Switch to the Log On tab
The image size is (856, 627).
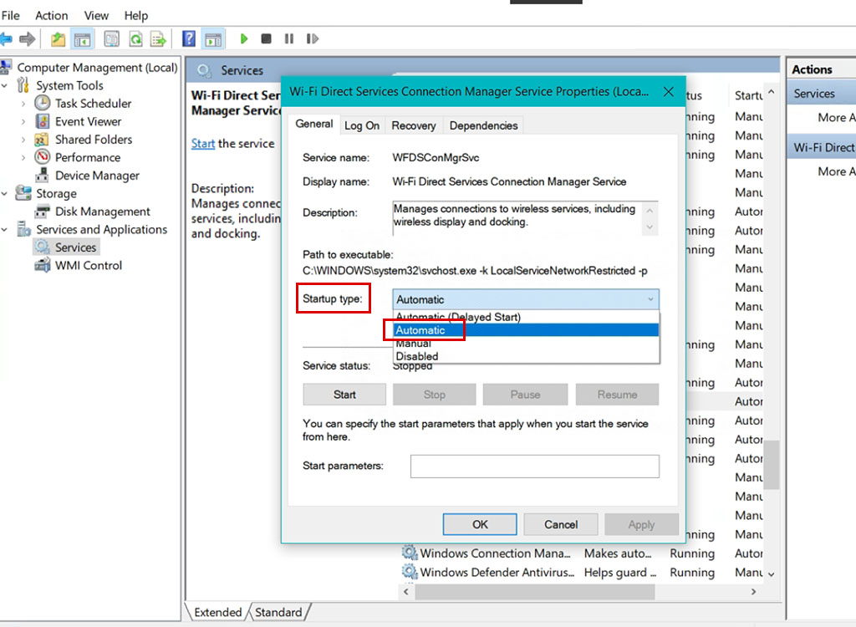pos(362,125)
